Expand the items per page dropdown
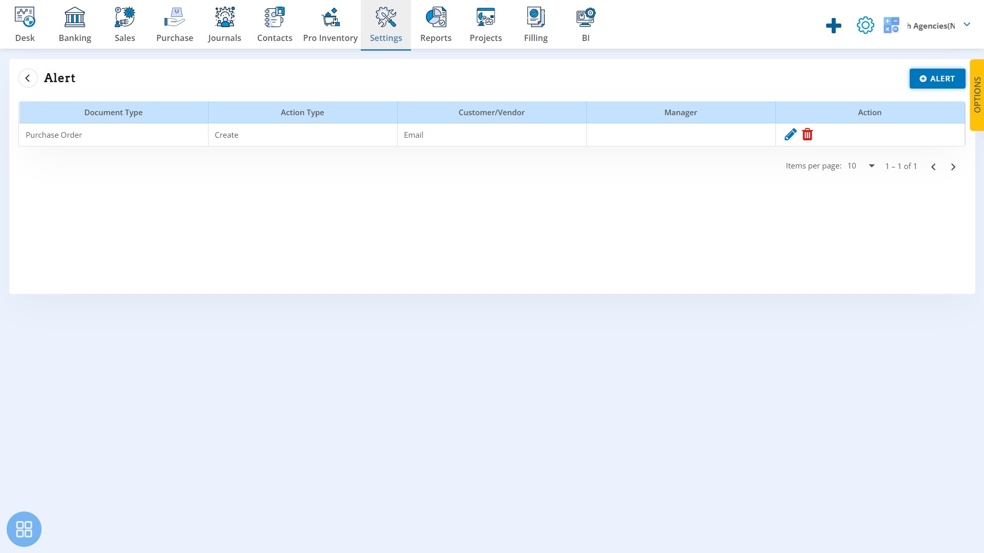 click(x=872, y=165)
